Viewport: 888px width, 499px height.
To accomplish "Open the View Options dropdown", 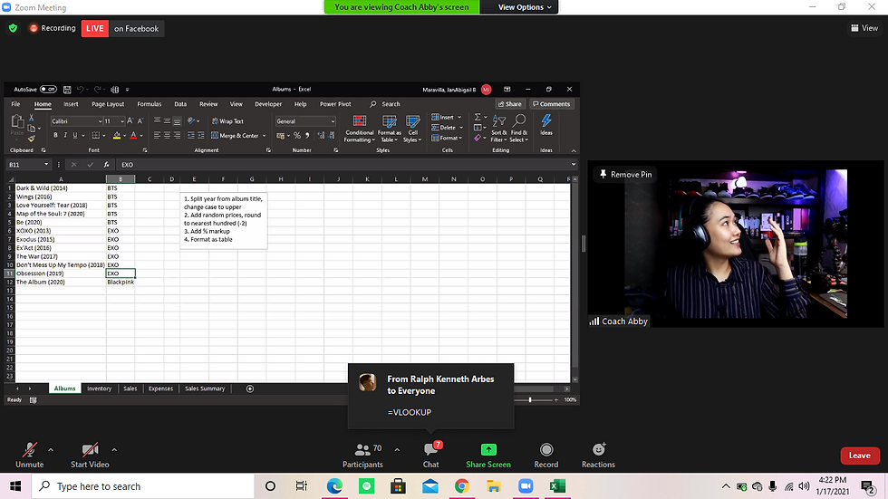I will click(x=525, y=6).
